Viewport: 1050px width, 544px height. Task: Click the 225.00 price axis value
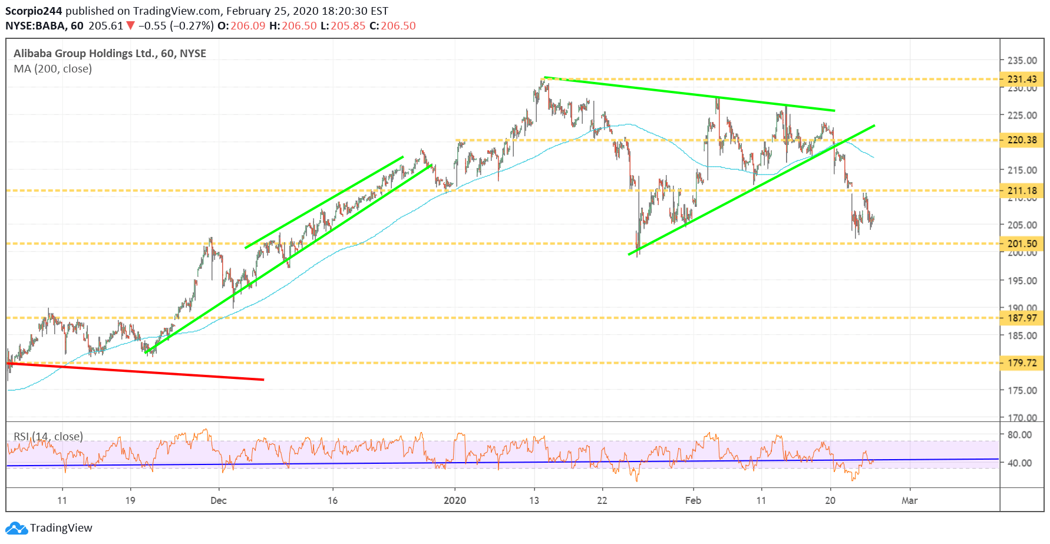pyautogui.click(x=1022, y=115)
